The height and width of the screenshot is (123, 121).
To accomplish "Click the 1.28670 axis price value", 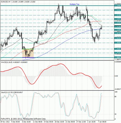I will (118, 59).
